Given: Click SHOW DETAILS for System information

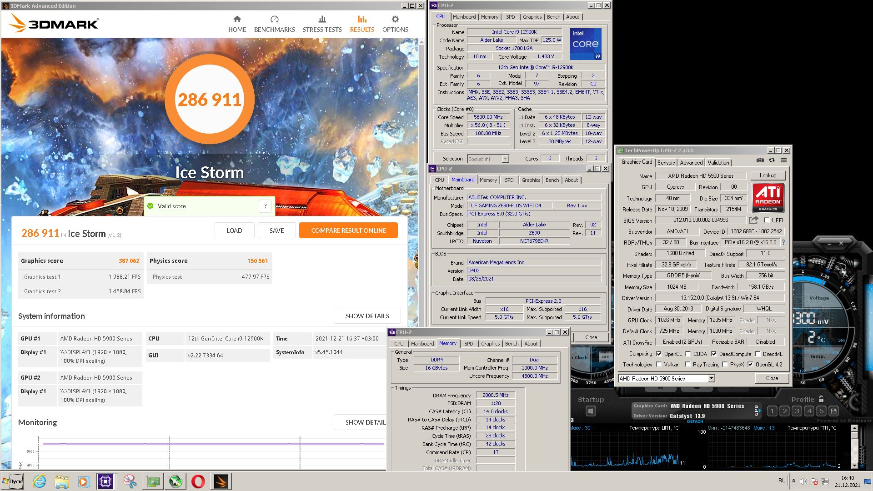Looking at the screenshot, I should pyautogui.click(x=367, y=316).
